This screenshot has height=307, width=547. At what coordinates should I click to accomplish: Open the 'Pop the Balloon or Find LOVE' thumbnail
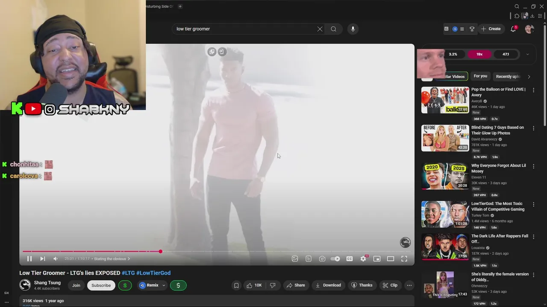[445, 100]
